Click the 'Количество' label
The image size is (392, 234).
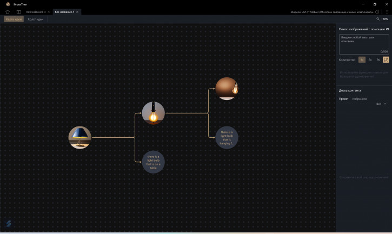(x=347, y=60)
